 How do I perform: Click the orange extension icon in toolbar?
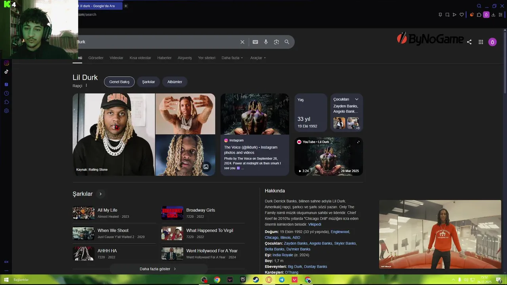[x=472, y=15]
